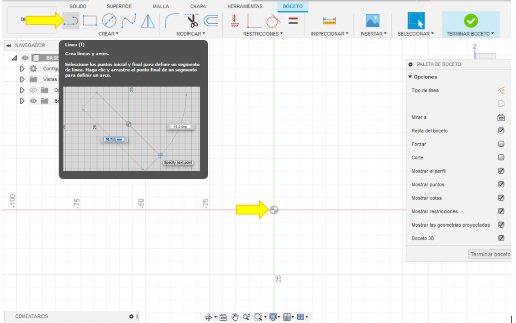Screen dimensions: 516x323
Task: Collapse the BASE root tree node
Action: click(x=14, y=58)
